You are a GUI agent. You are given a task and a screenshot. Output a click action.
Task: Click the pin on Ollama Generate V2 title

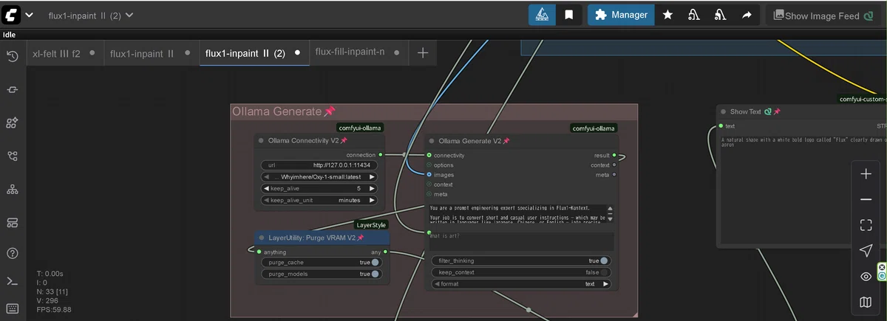(x=507, y=141)
